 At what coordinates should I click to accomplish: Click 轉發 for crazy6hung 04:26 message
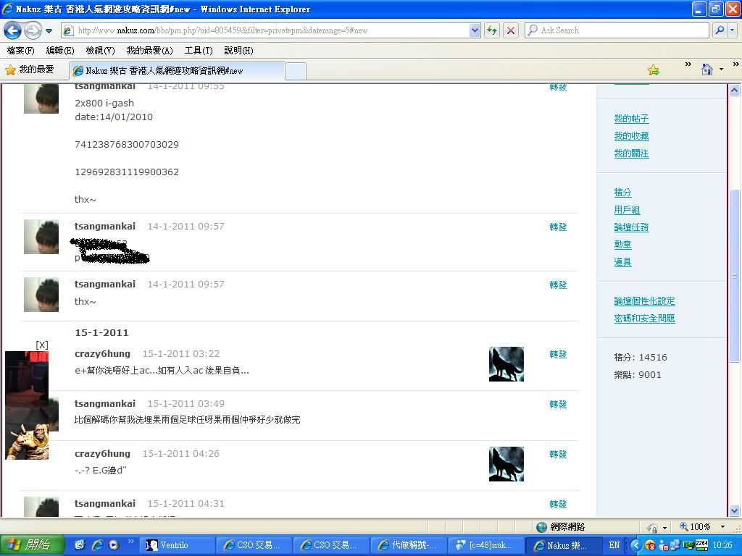tap(558, 455)
